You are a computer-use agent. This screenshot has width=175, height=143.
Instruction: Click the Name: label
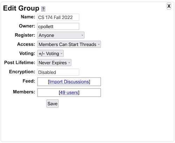pos(28,17)
